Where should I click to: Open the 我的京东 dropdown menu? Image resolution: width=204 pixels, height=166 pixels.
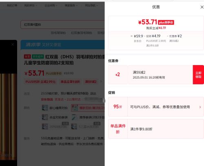(31, 5)
